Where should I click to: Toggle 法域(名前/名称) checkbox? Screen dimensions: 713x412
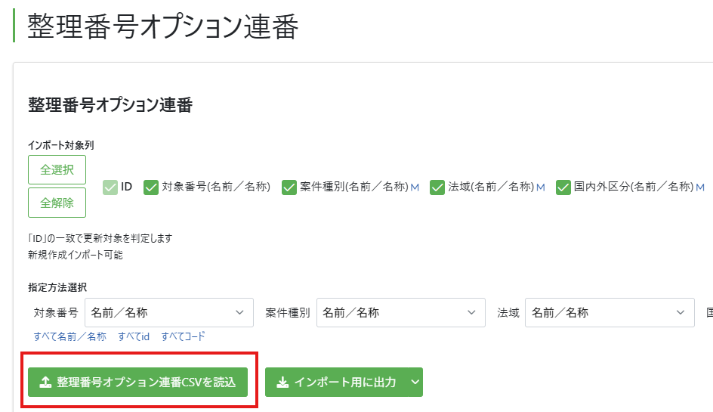(437, 187)
